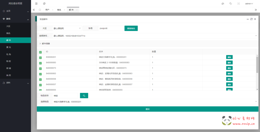This screenshot has width=260, height=132.
Task: Open 礼包 in the sidebar menu
Action: click(x=9, y=54)
